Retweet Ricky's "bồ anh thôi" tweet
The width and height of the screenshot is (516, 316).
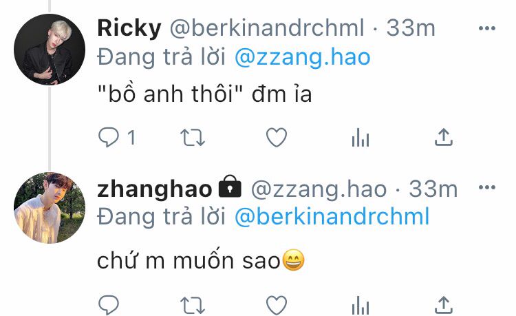[x=193, y=137]
